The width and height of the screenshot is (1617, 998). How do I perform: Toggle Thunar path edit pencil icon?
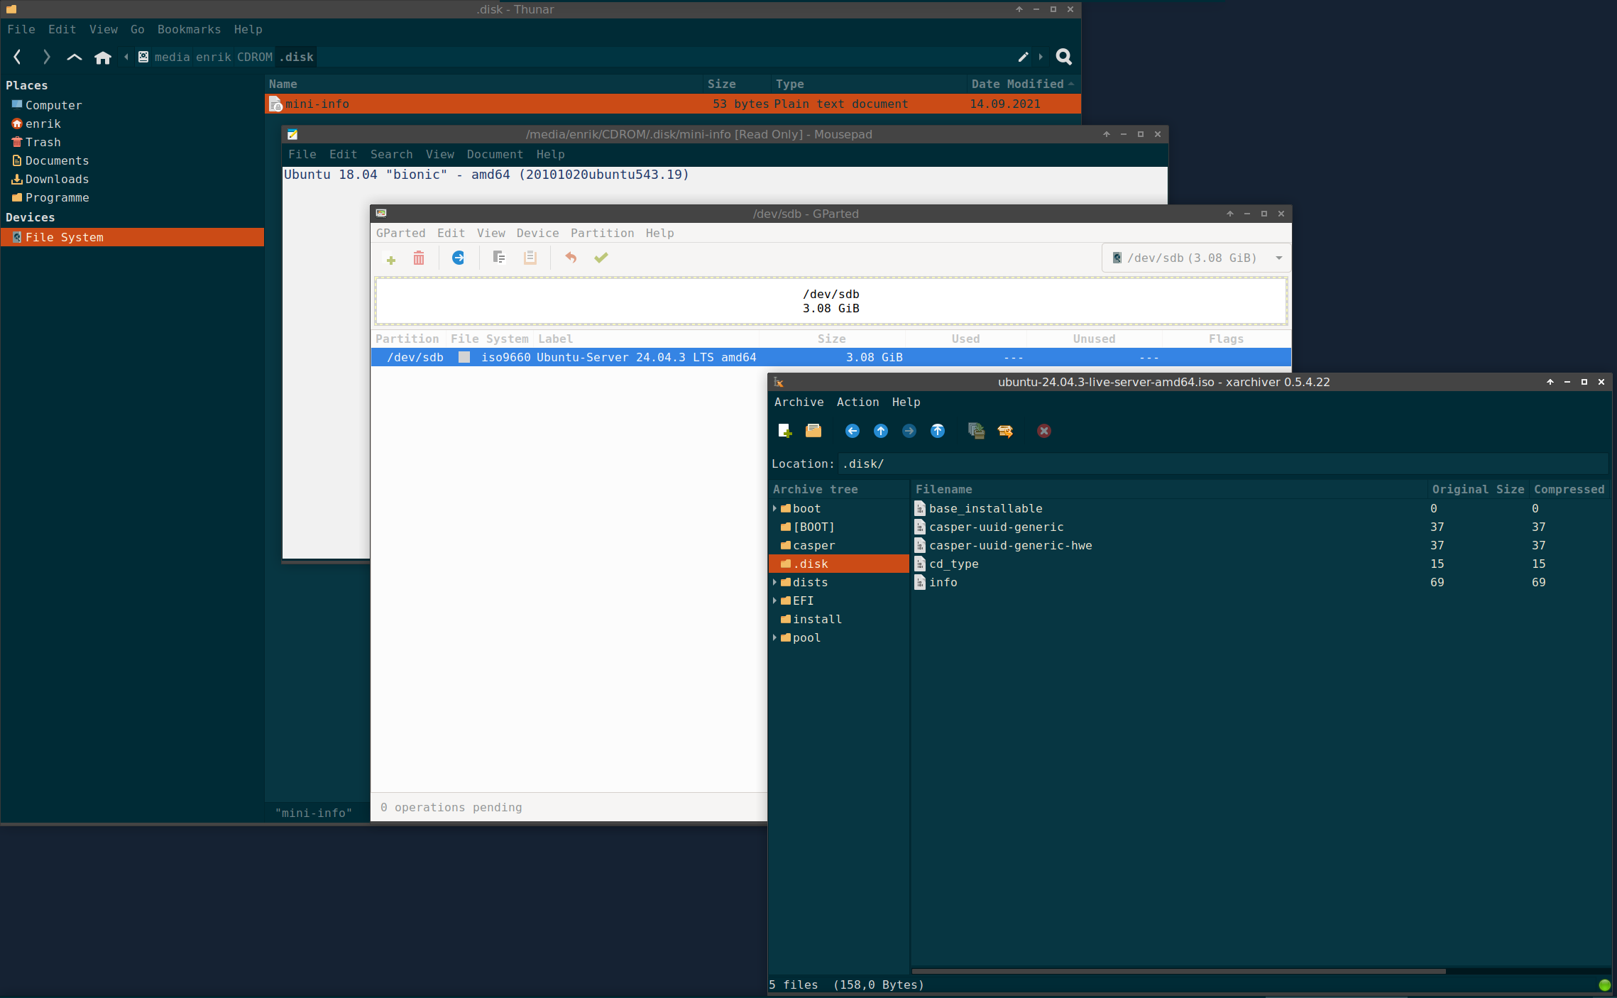coord(1023,57)
